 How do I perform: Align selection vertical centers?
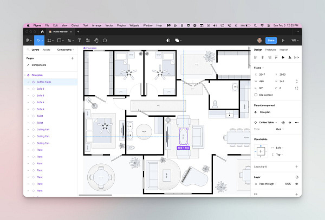[x=283, y=57]
